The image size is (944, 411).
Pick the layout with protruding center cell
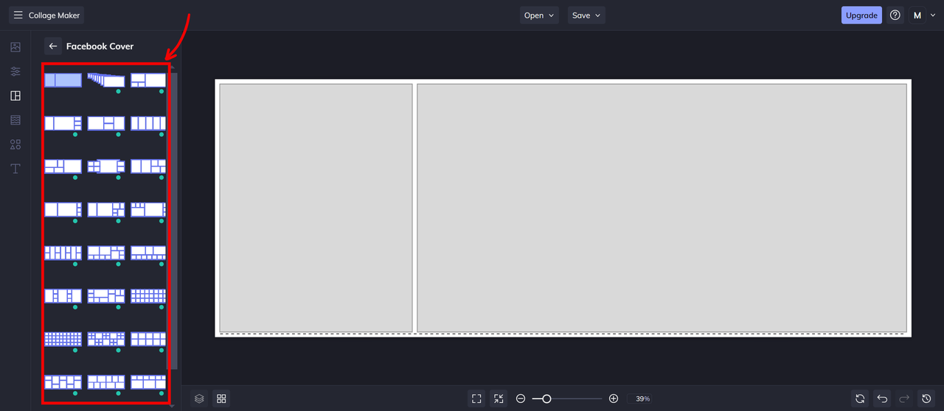(106, 166)
